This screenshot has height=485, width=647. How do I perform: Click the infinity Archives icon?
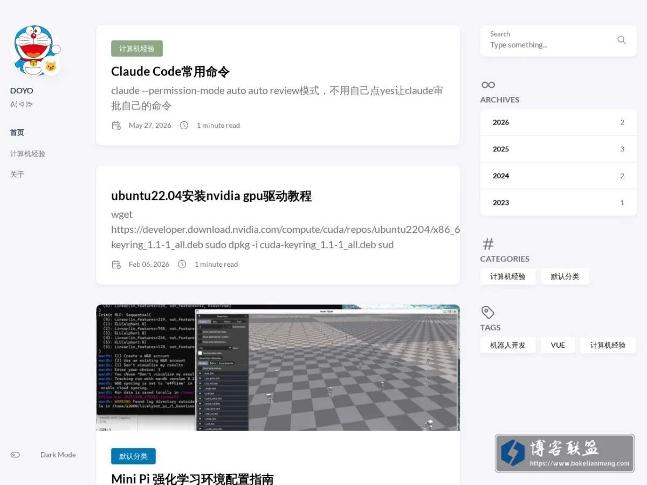(488, 85)
